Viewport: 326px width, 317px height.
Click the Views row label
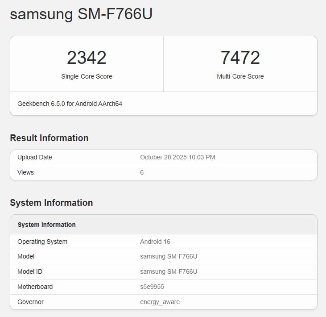coord(25,172)
